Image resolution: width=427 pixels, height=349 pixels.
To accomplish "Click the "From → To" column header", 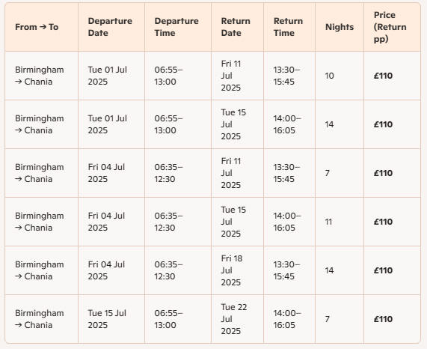I will pyautogui.click(x=37, y=27).
